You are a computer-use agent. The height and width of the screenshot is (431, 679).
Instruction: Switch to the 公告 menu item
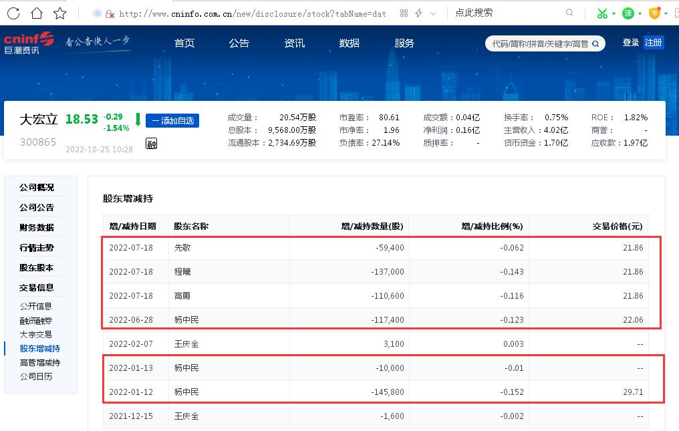pos(239,43)
